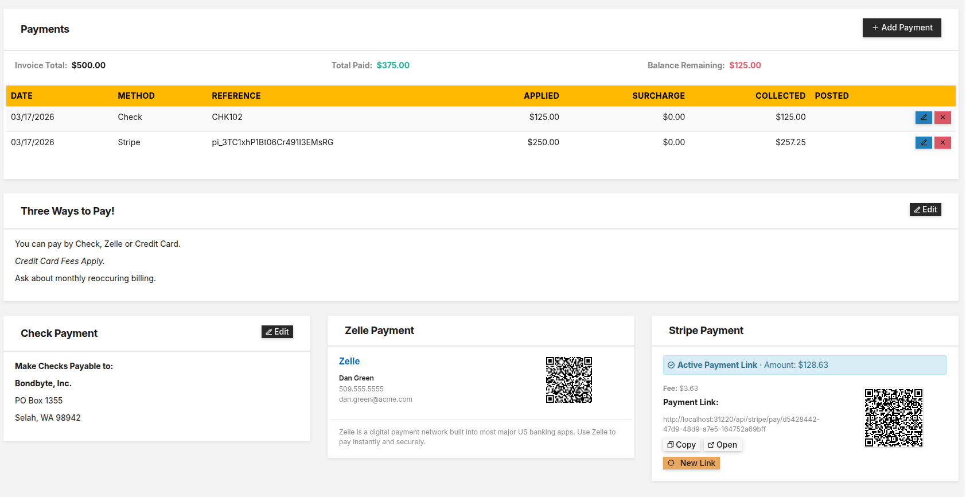The width and height of the screenshot is (966, 497).
Task: Open the Stripe payment link
Action: tap(722, 445)
